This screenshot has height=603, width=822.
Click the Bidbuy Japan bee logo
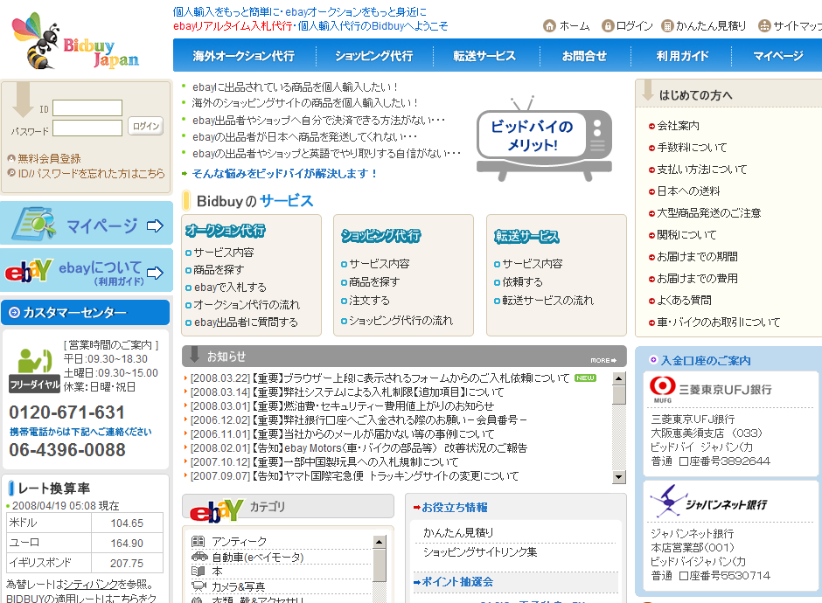point(75,41)
